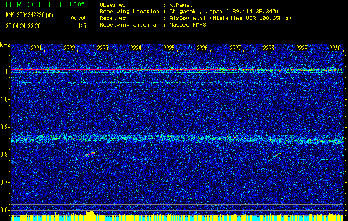Click the diagonal meteor echo near 2228

pos(275,157)
